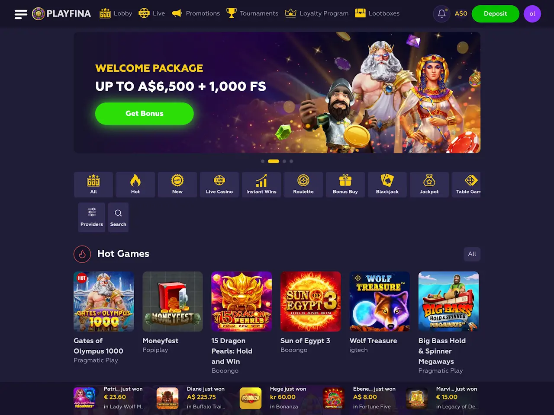Viewport: 554px width, 415px height.
Task: Open the Bonus Buy gift category
Action: coord(345,185)
